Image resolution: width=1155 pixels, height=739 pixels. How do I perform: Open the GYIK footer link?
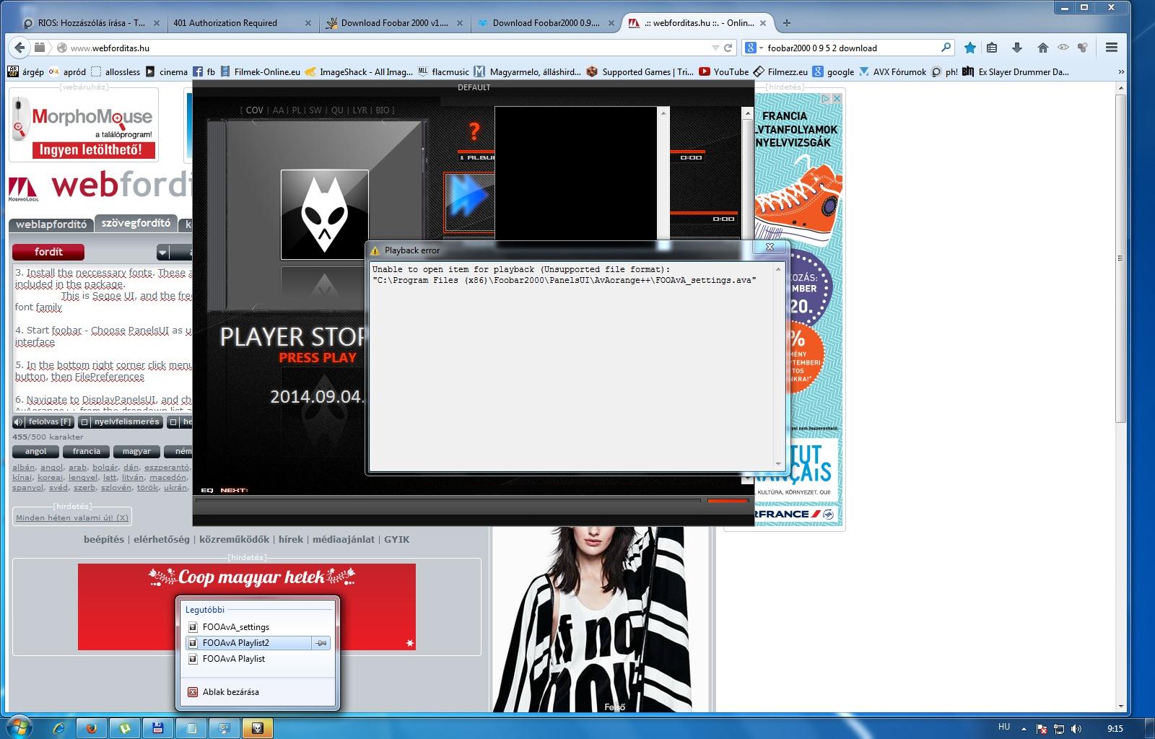click(396, 539)
